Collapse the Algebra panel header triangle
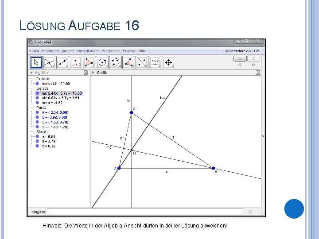 click(31, 73)
